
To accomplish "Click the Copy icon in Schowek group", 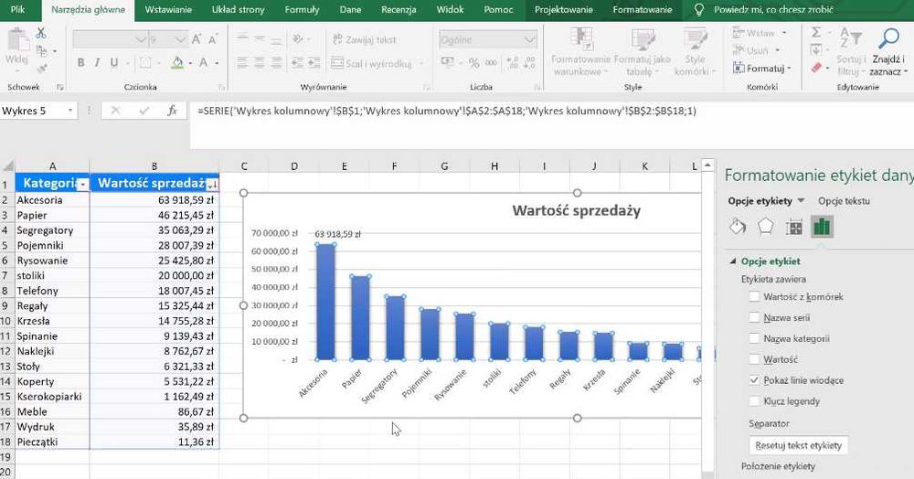I will [x=41, y=51].
